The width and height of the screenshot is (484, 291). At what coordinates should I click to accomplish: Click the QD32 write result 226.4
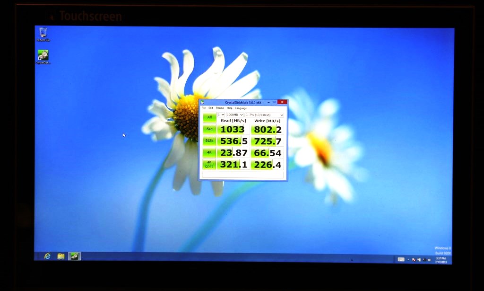[268, 164]
